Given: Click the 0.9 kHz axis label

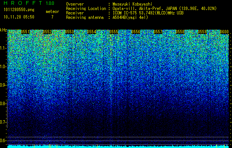Looking at the screenshot, I should tap(3, 85).
